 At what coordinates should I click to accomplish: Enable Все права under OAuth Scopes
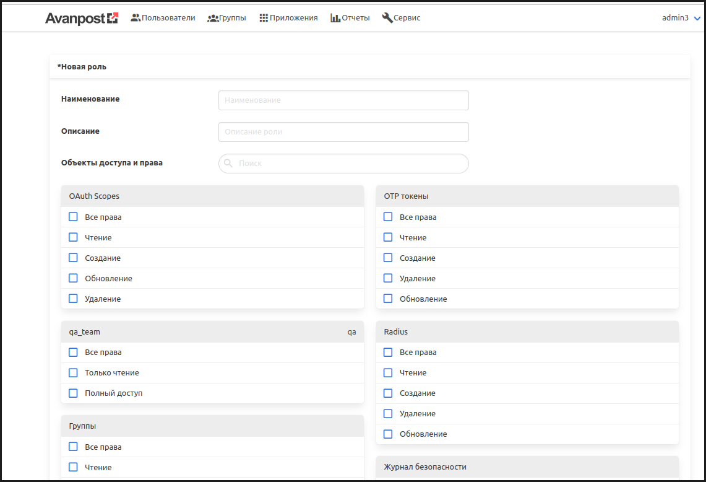tap(74, 217)
